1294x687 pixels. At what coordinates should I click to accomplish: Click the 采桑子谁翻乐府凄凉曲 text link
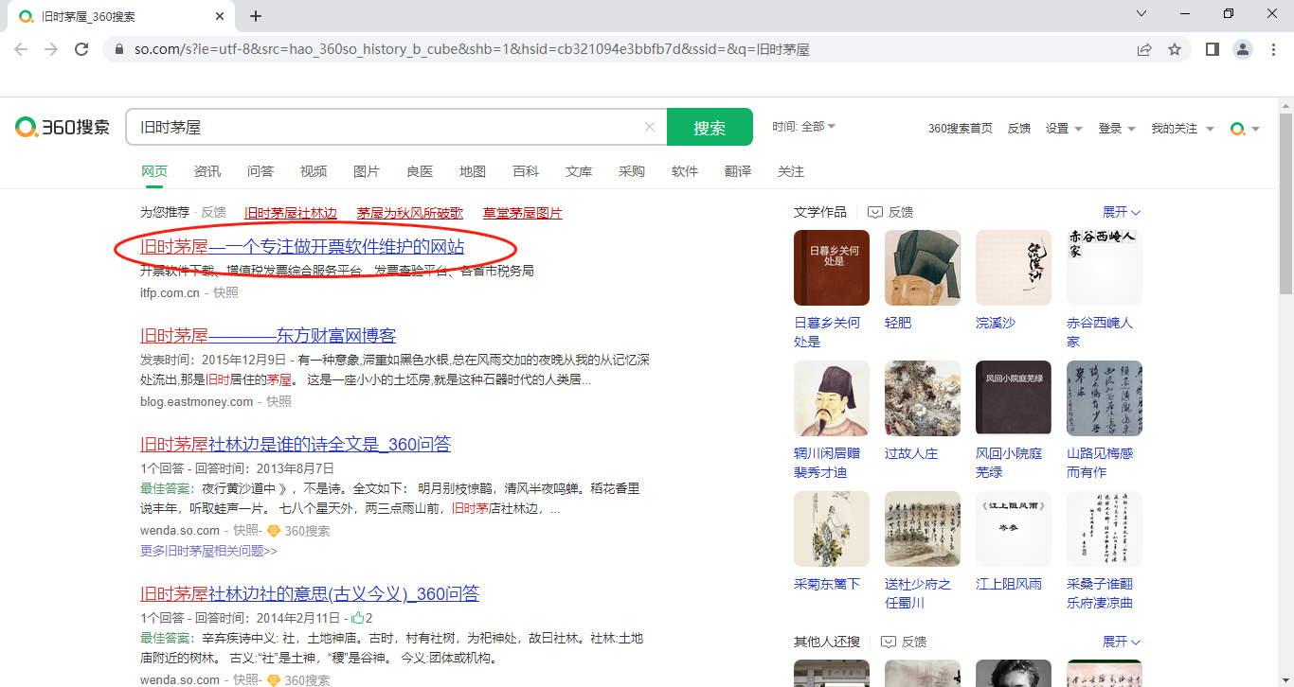click(1100, 593)
